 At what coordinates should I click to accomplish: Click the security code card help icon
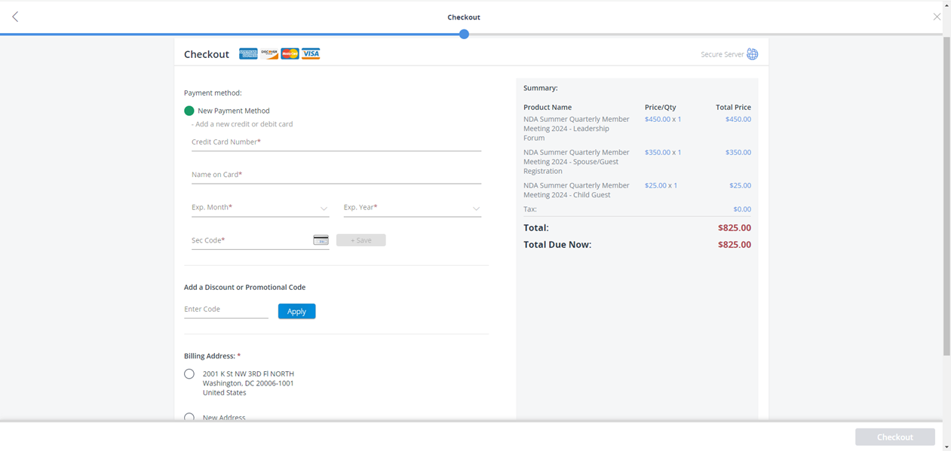pos(321,240)
